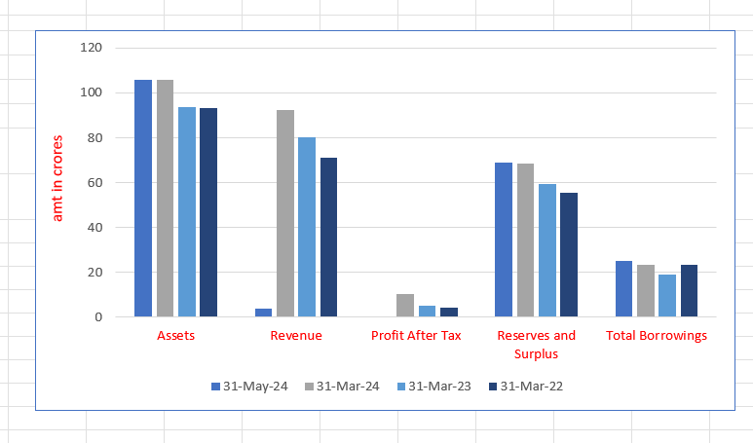Select the short 31-May-24 Revenue bar
The width and height of the screenshot is (753, 443).
tap(263, 313)
